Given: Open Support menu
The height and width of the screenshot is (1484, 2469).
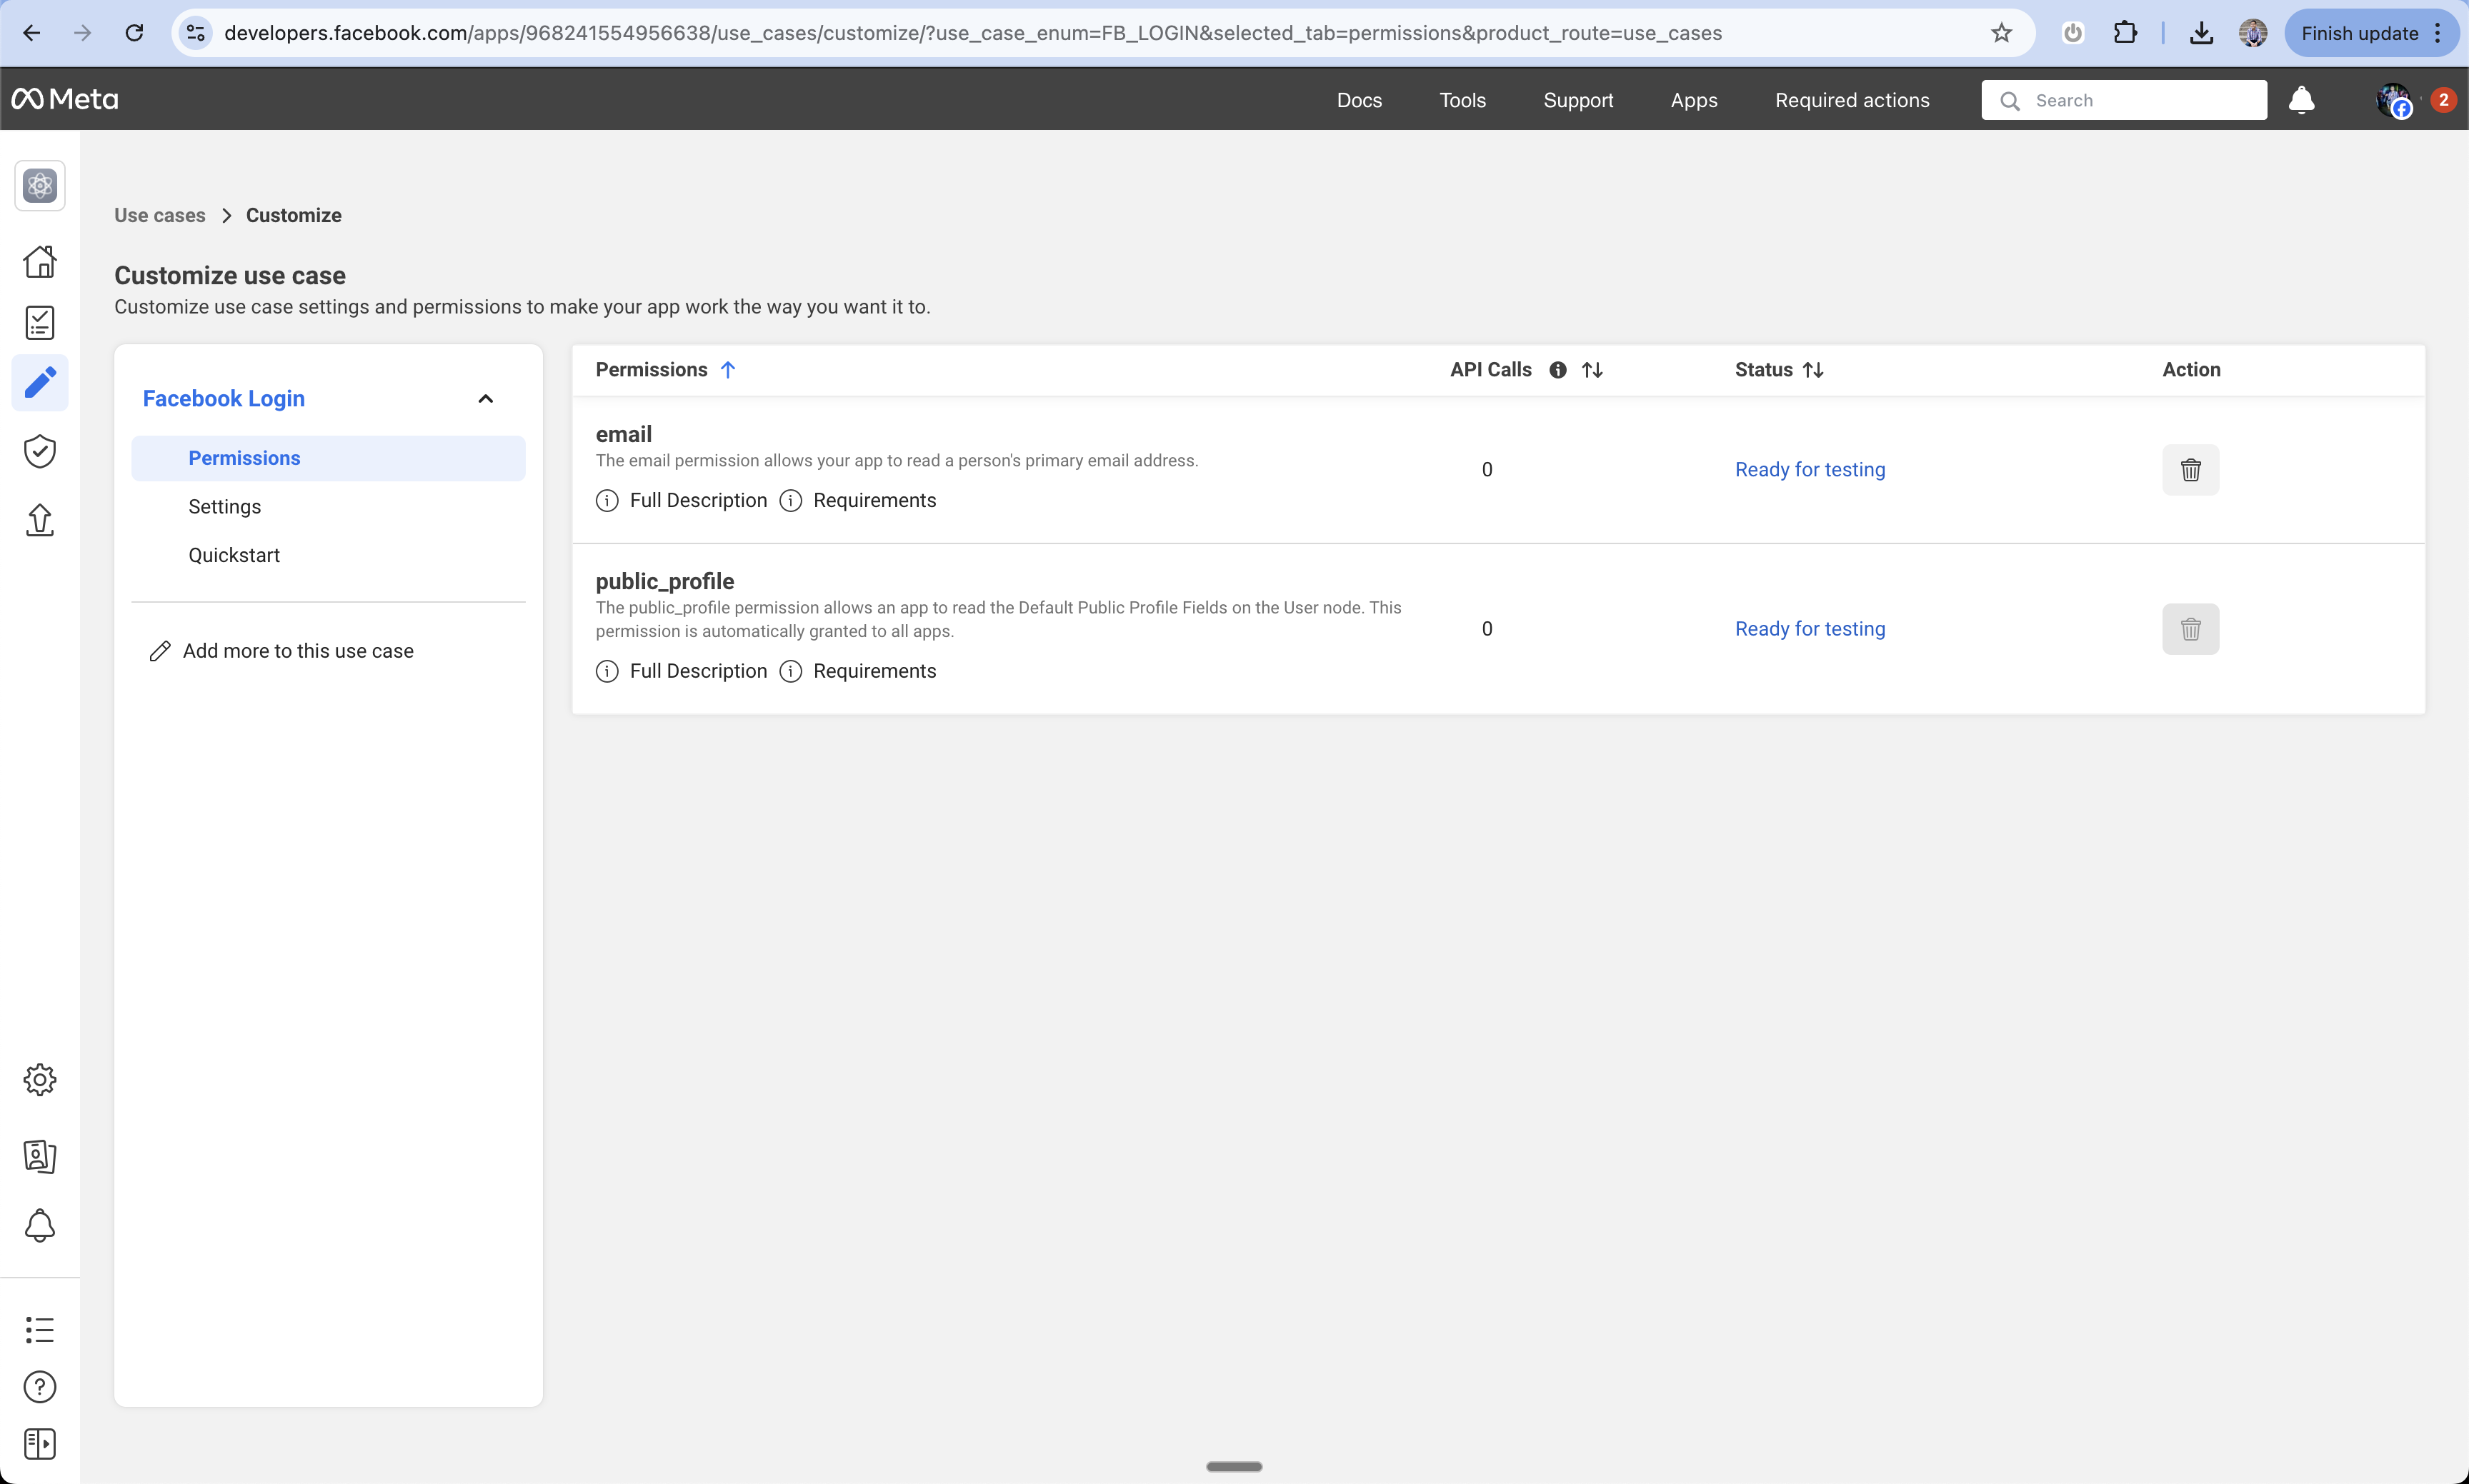Looking at the screenshot, I should point(1577,100).
